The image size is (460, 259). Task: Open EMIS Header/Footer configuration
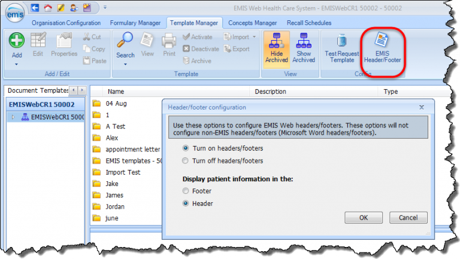[x=382, y=48]
